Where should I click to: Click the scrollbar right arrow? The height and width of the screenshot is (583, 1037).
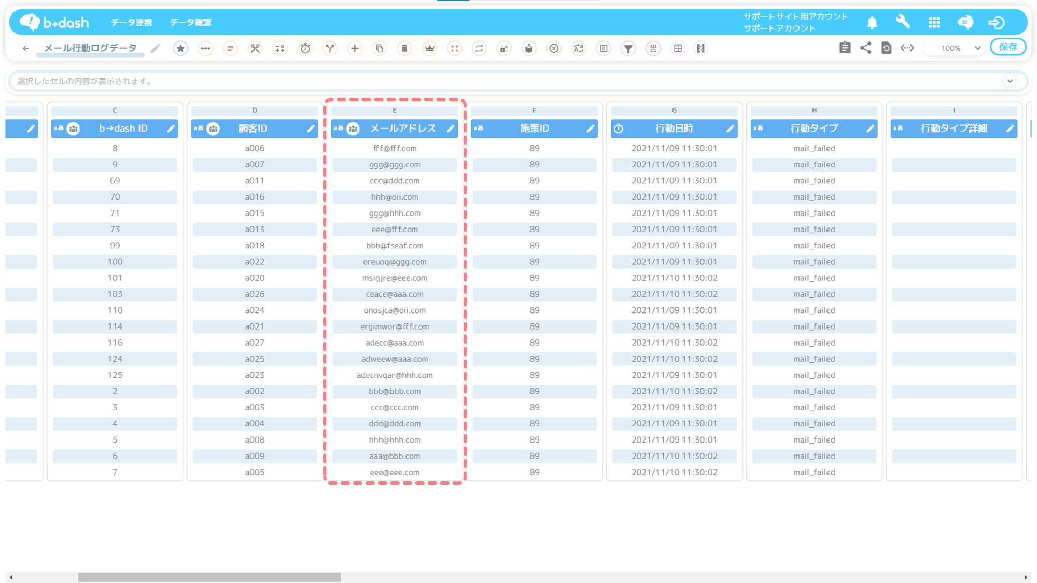click(1026, 577)
